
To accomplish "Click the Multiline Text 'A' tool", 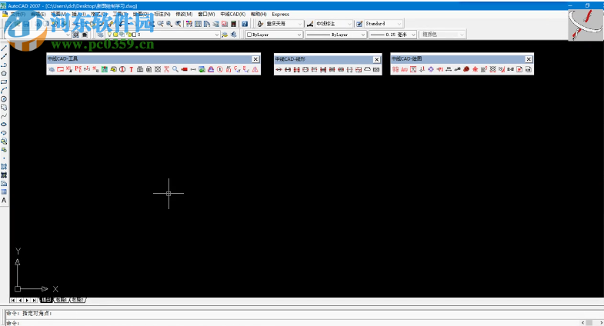I will [4, 200].
